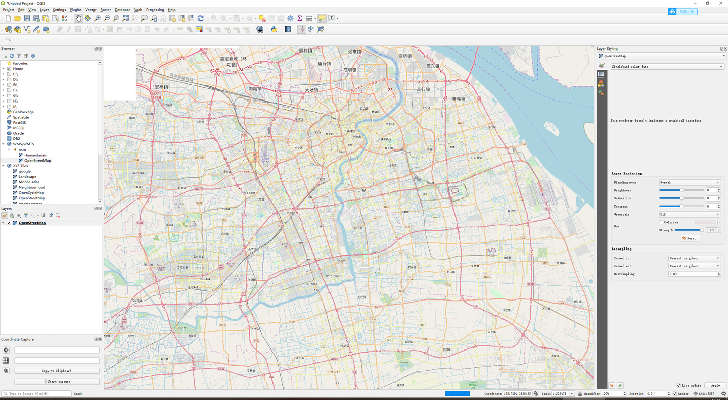Viewport: 728px width, 400px height.
Task: Click Copy to Clipboard in Coordinate Capture
Action: (x=56, y=370)
